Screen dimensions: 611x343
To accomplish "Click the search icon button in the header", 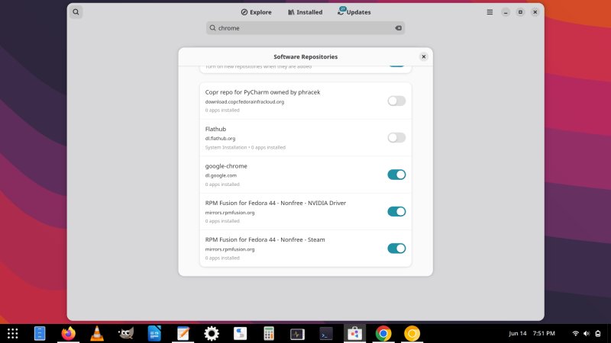I will (x=76, y=12).
